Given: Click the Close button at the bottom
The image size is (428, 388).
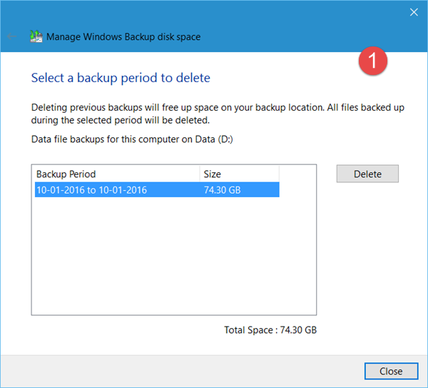Looking at the screenshot, I should point(391,371).
